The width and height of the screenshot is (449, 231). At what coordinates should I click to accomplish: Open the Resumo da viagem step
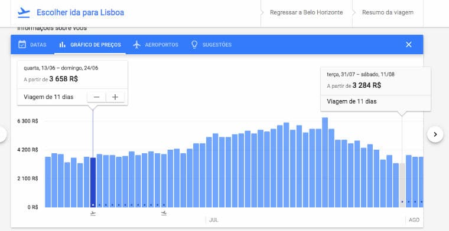click(388, 12)
